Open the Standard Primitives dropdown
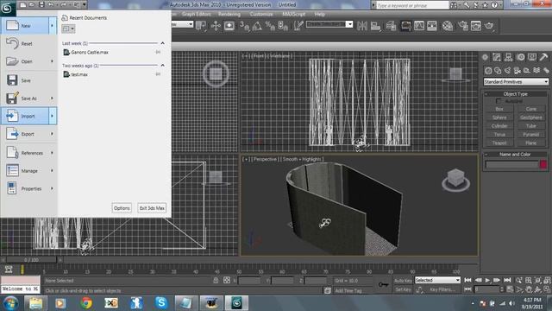 [516, 82]
